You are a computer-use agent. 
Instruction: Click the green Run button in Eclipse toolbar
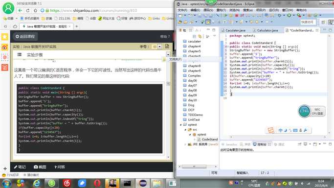coord(289,15)
